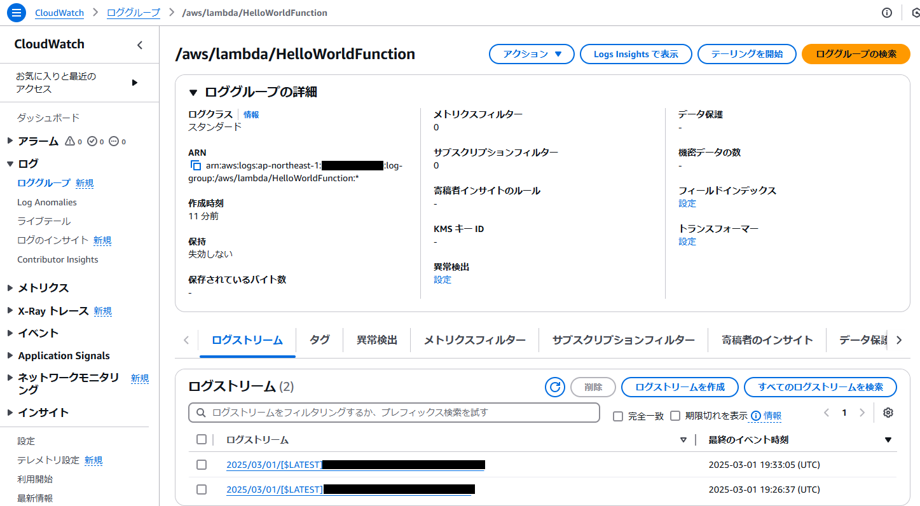The image size is (920, 506).
Task: Sort the ログストリーム column
Action: 683,440
